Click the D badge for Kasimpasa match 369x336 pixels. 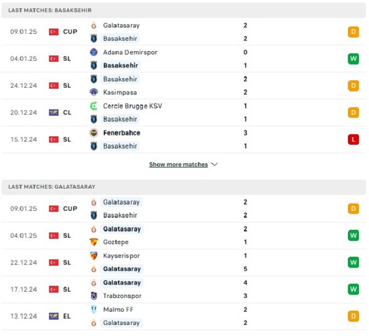[x=353, y=86]
